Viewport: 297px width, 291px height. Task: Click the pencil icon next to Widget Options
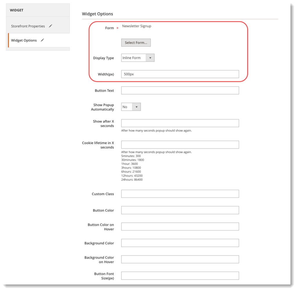pos(42,40)
